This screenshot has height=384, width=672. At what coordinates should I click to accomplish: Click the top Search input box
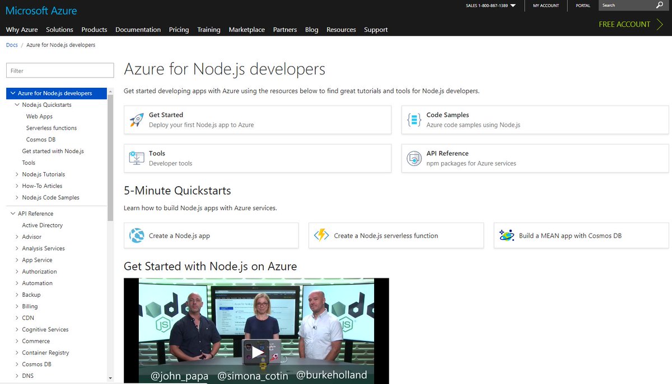[x=626, y=5]
